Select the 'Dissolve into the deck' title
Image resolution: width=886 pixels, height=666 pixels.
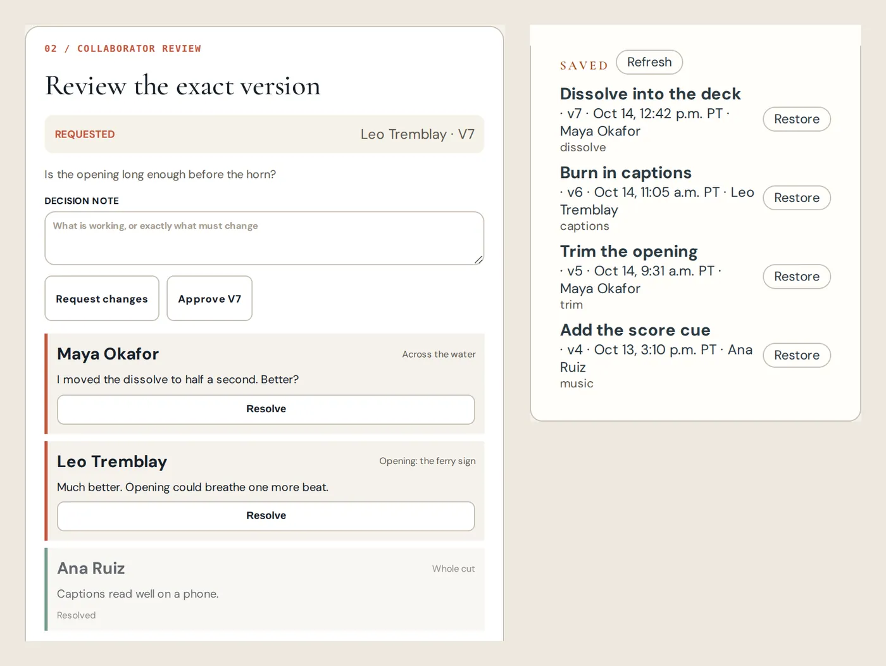650,94
